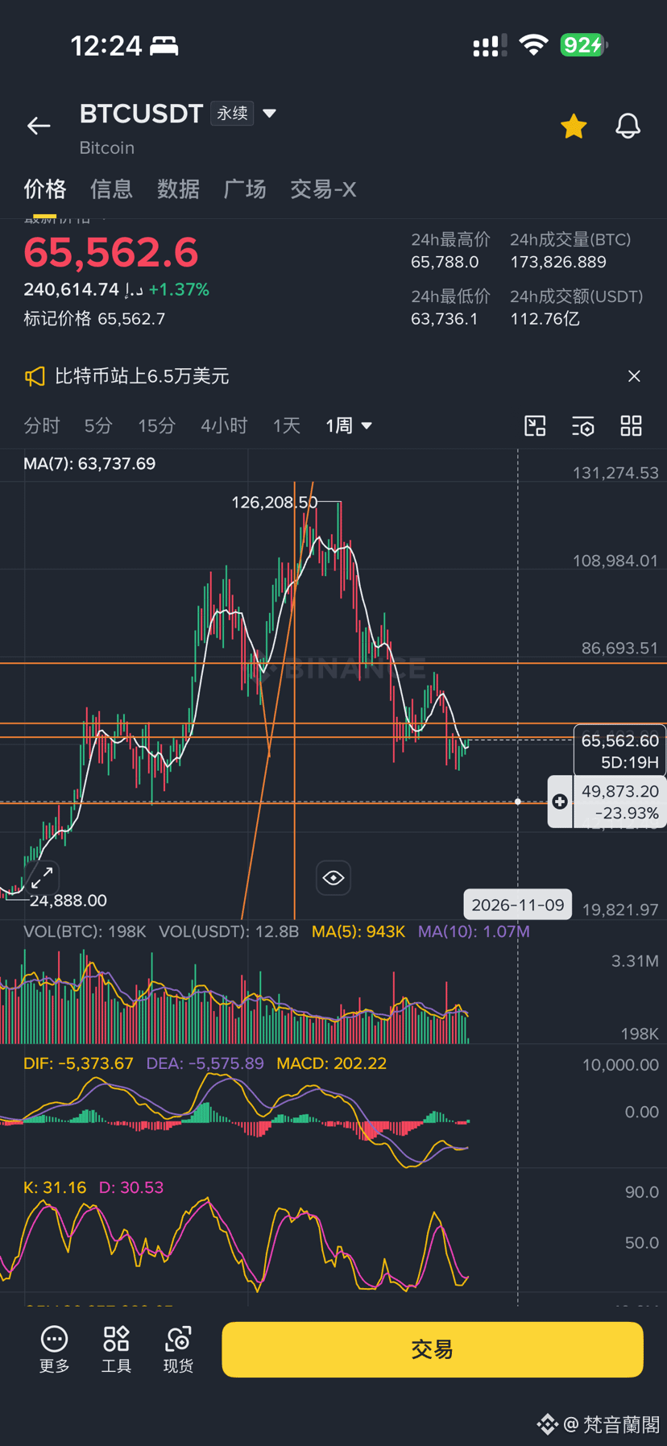This screenshot has height=1446, width=667.
Task: Tap the cellular signal bars icon
Action: tap(489, 46)
